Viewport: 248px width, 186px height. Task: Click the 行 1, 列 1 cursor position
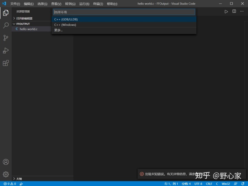tap(171, 184)
